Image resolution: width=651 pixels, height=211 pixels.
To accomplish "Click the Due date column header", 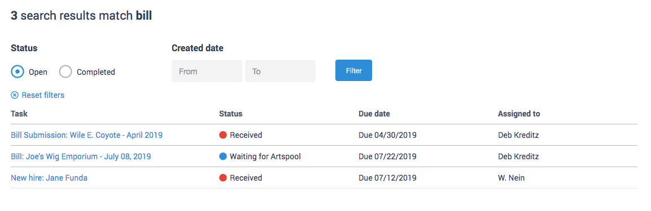I will point(374,114).
